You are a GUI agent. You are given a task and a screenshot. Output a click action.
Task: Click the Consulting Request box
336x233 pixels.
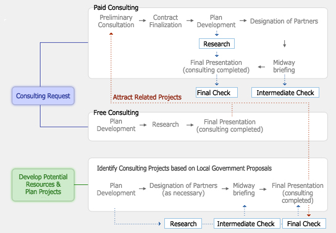coord(43,96)
